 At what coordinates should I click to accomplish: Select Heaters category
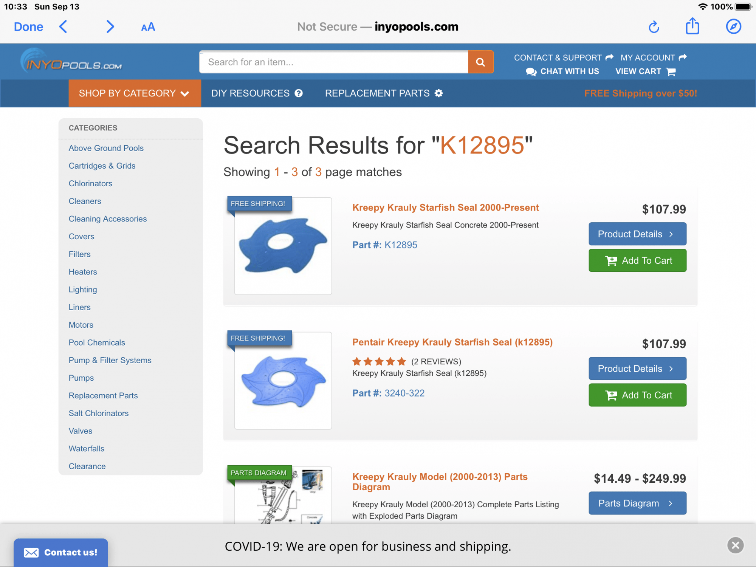tap(82, 272)
